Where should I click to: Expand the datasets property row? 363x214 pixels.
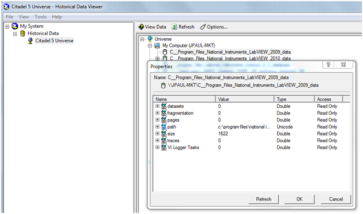pyautogui.click(x=157, y=106)
